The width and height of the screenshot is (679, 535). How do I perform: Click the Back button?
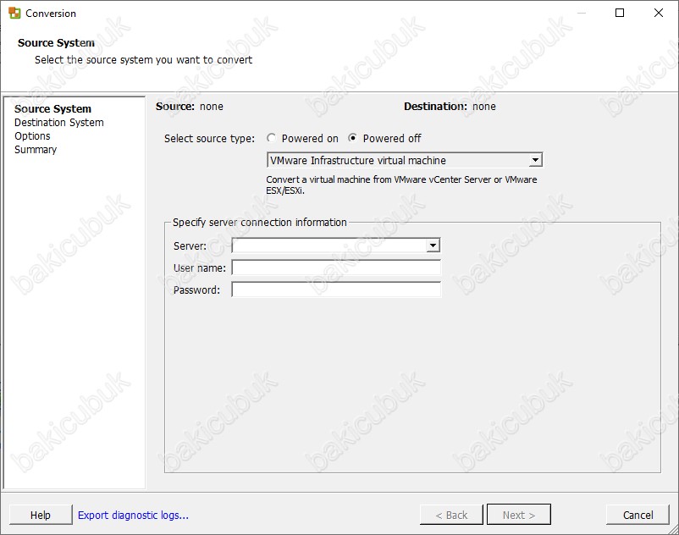coord(451,515)
